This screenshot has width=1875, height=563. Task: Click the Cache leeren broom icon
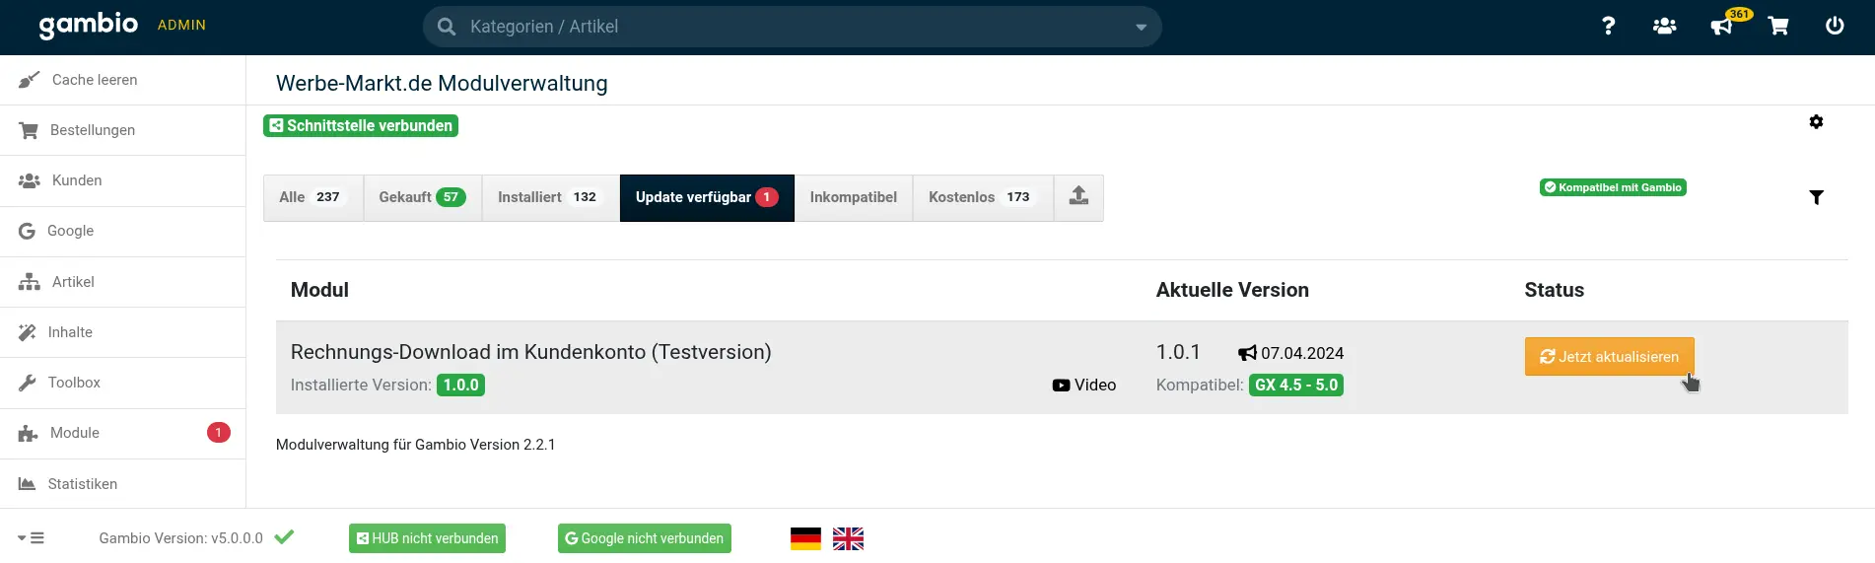(x=29, y=80)
